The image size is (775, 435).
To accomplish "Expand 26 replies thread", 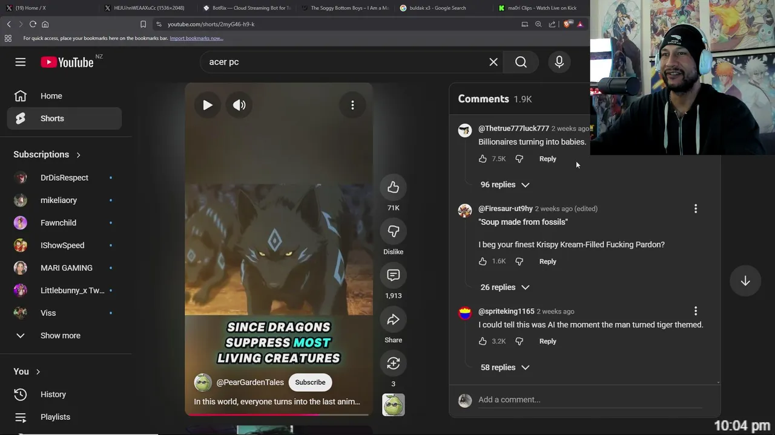I will coord(505,288).
